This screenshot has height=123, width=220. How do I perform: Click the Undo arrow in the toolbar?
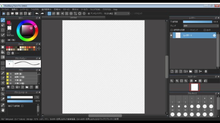coord(37,14)
